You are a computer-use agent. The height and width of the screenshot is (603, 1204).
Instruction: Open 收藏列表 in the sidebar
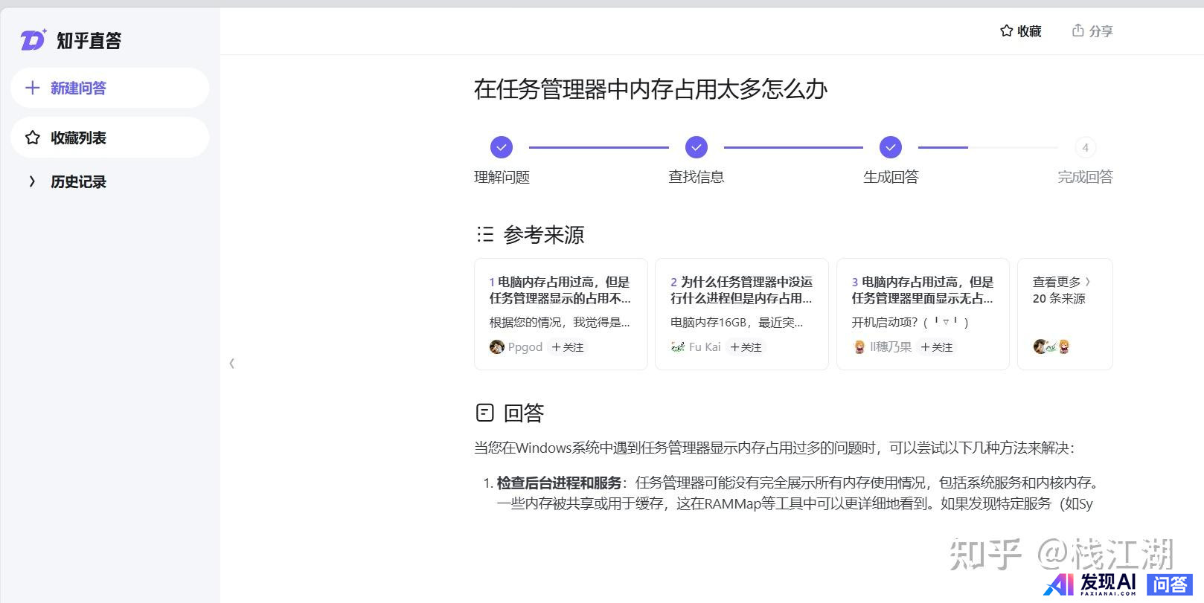click(78, 138)
